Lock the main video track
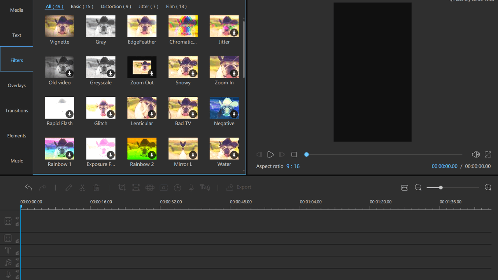The image size is (498, 280). pyautogui.click(x=17, y=224)
